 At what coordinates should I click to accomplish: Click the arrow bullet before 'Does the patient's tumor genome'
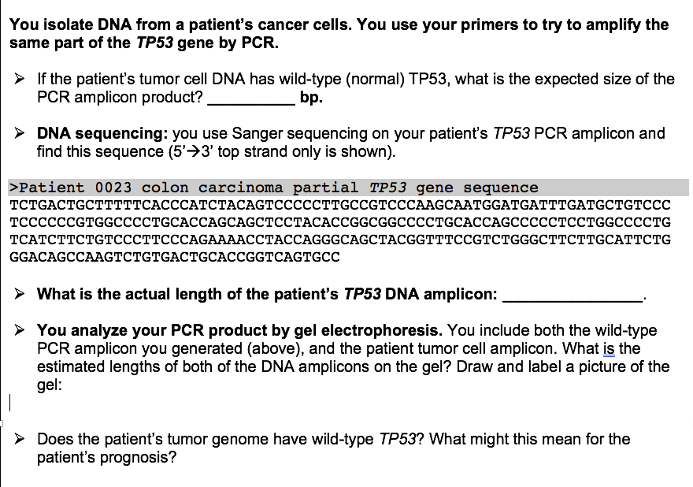pos(19,439)
